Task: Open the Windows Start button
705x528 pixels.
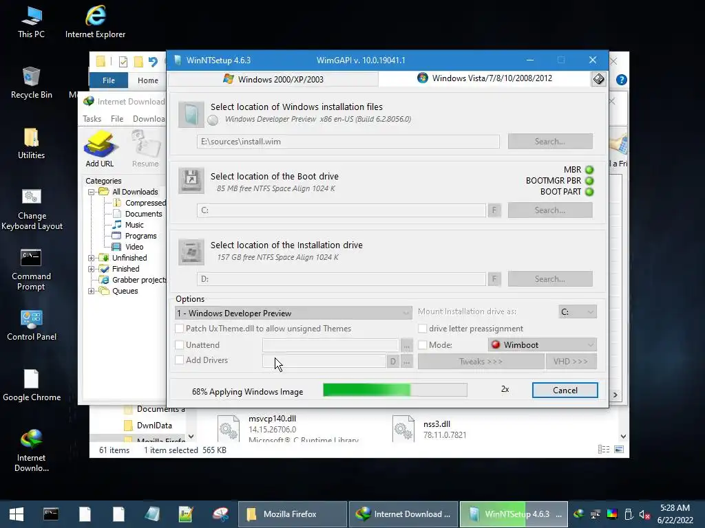Action: [x=17, y=514]
